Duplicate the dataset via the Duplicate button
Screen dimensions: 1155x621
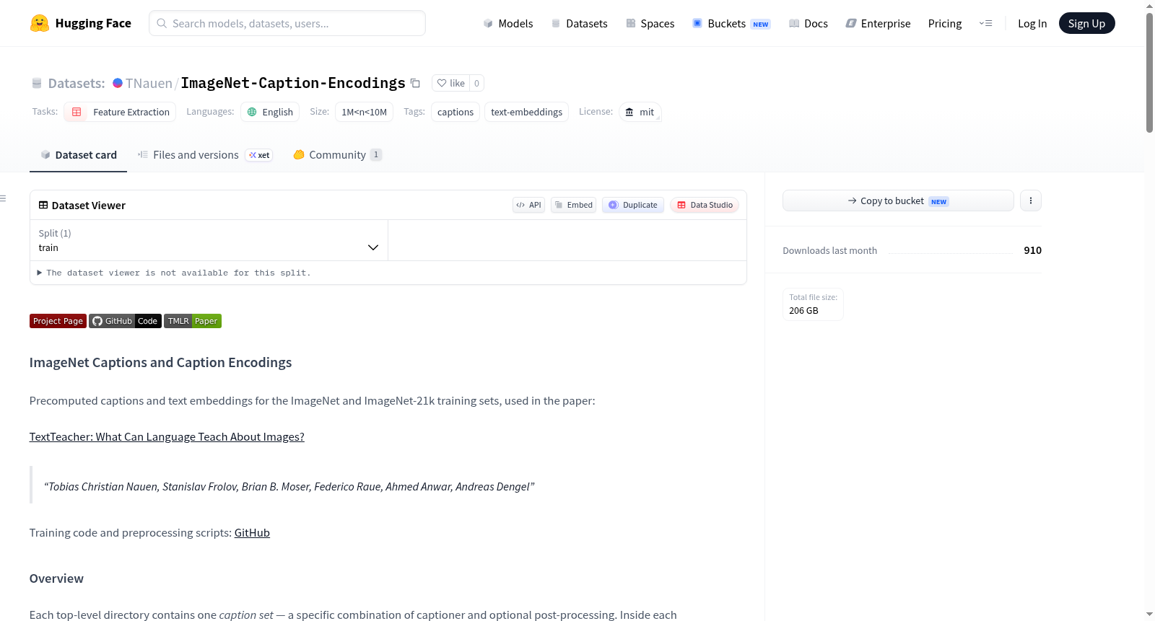coord(633,205)
